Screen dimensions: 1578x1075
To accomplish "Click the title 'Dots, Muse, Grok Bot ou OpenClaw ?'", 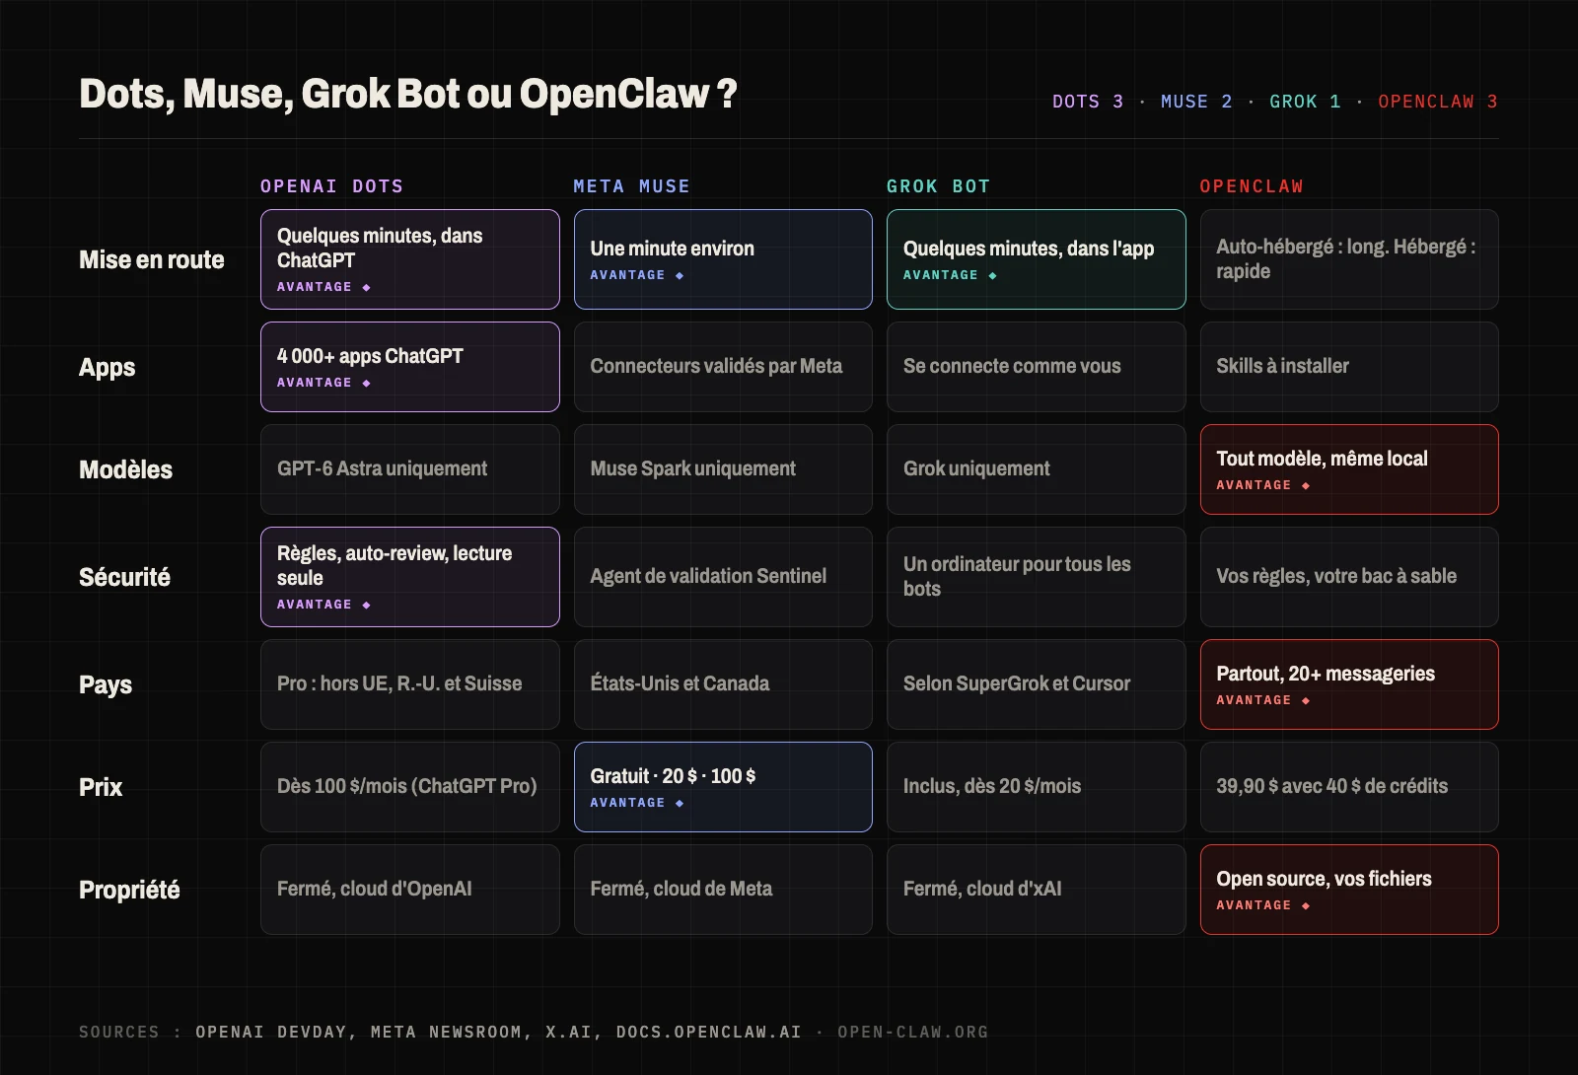I will [408, 95].
